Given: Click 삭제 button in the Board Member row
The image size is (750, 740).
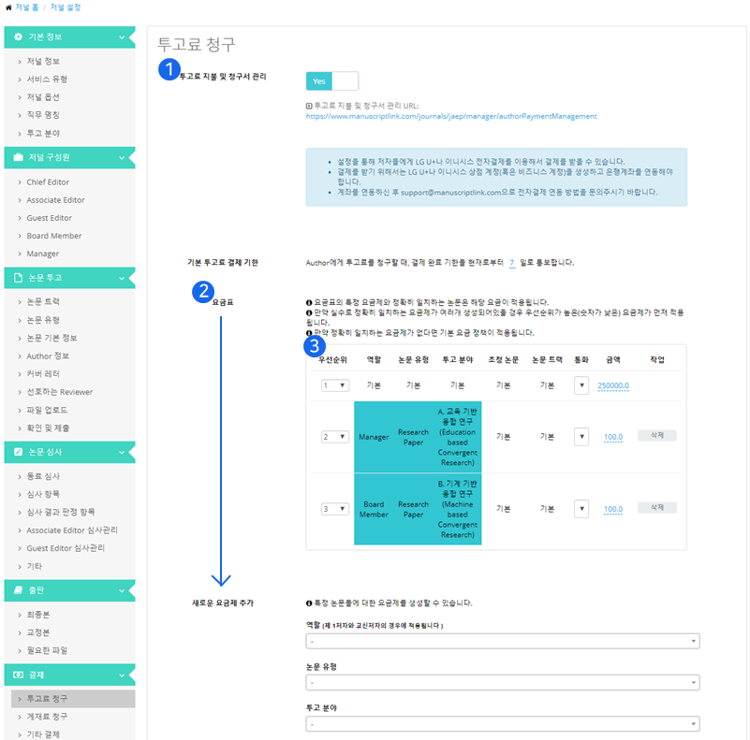Looking at the screenshot, I should tap(656, 508).
